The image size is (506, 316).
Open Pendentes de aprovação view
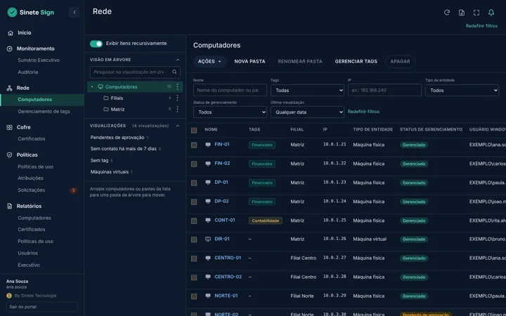(117, 138)
